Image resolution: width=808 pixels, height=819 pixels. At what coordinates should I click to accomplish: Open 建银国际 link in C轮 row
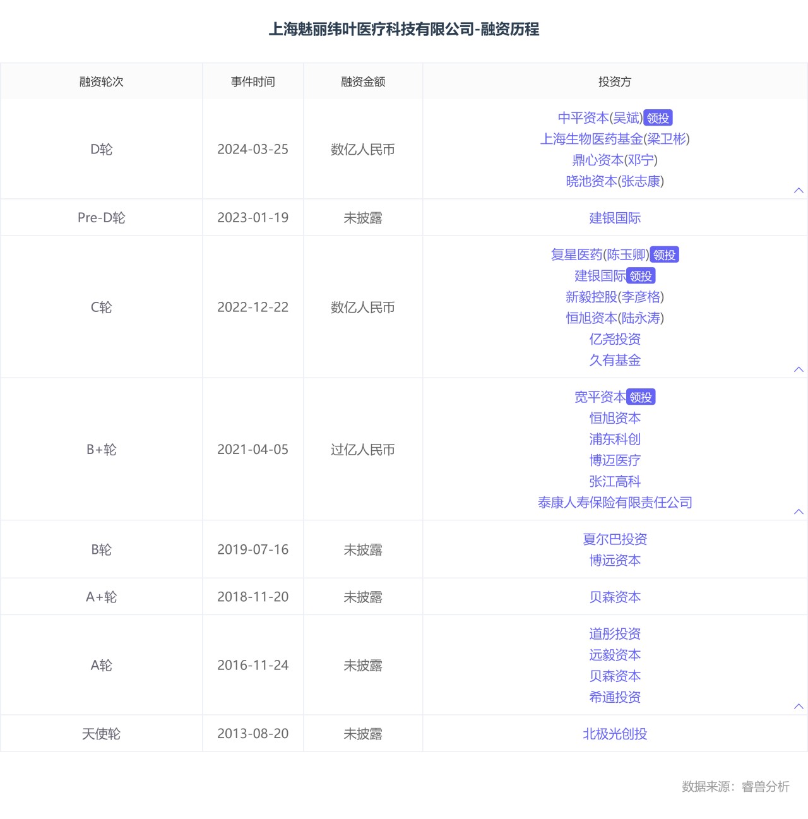pyautogui.click(x=600, y=276)
